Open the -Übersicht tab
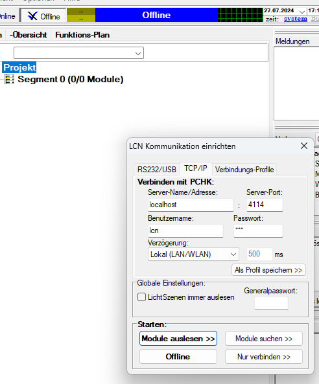 (x=28, y=35)
